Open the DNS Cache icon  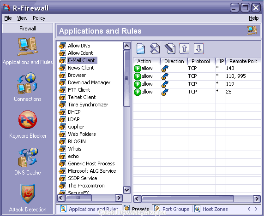point(28,157)
